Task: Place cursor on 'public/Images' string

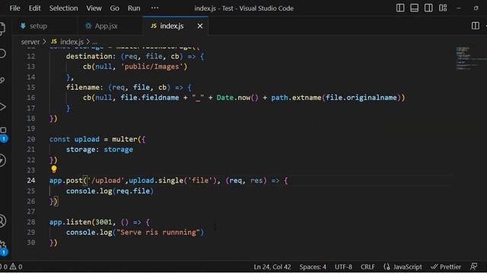Action: pos(151,66)
